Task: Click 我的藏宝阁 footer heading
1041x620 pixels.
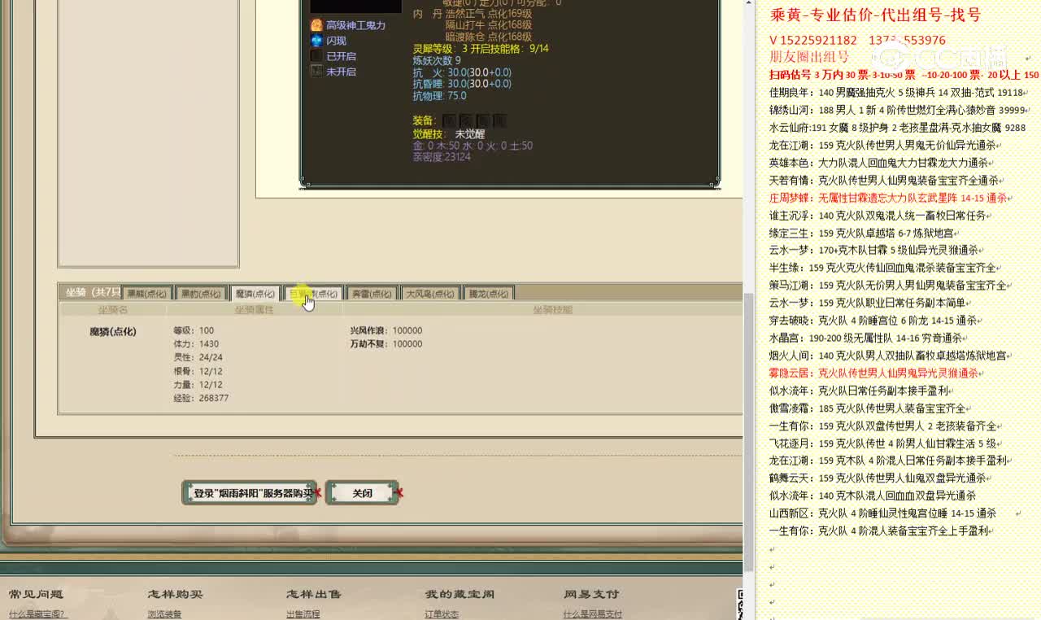Action: [x=460, y=594]
